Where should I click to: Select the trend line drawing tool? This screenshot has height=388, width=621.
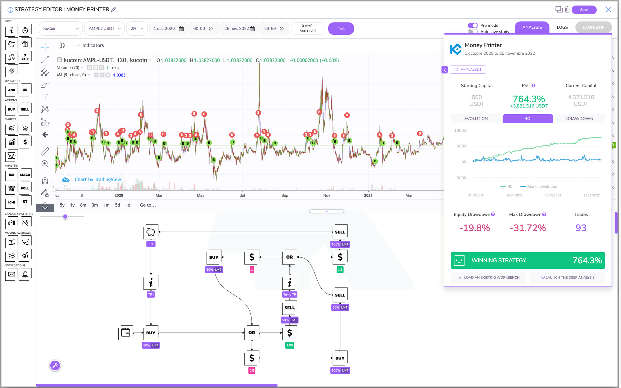(45, 60)
